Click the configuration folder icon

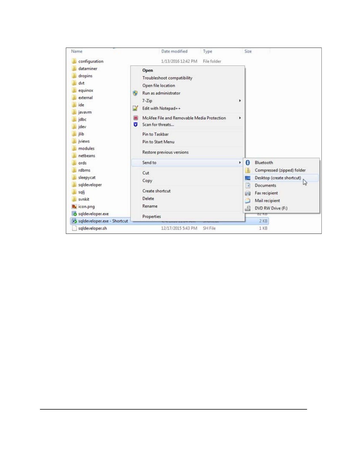coord(74,61)
